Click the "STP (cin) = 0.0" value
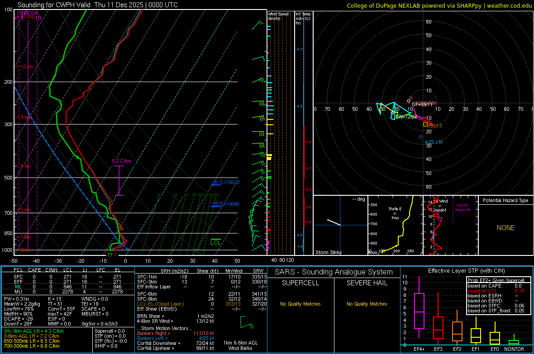 (110, 336)
